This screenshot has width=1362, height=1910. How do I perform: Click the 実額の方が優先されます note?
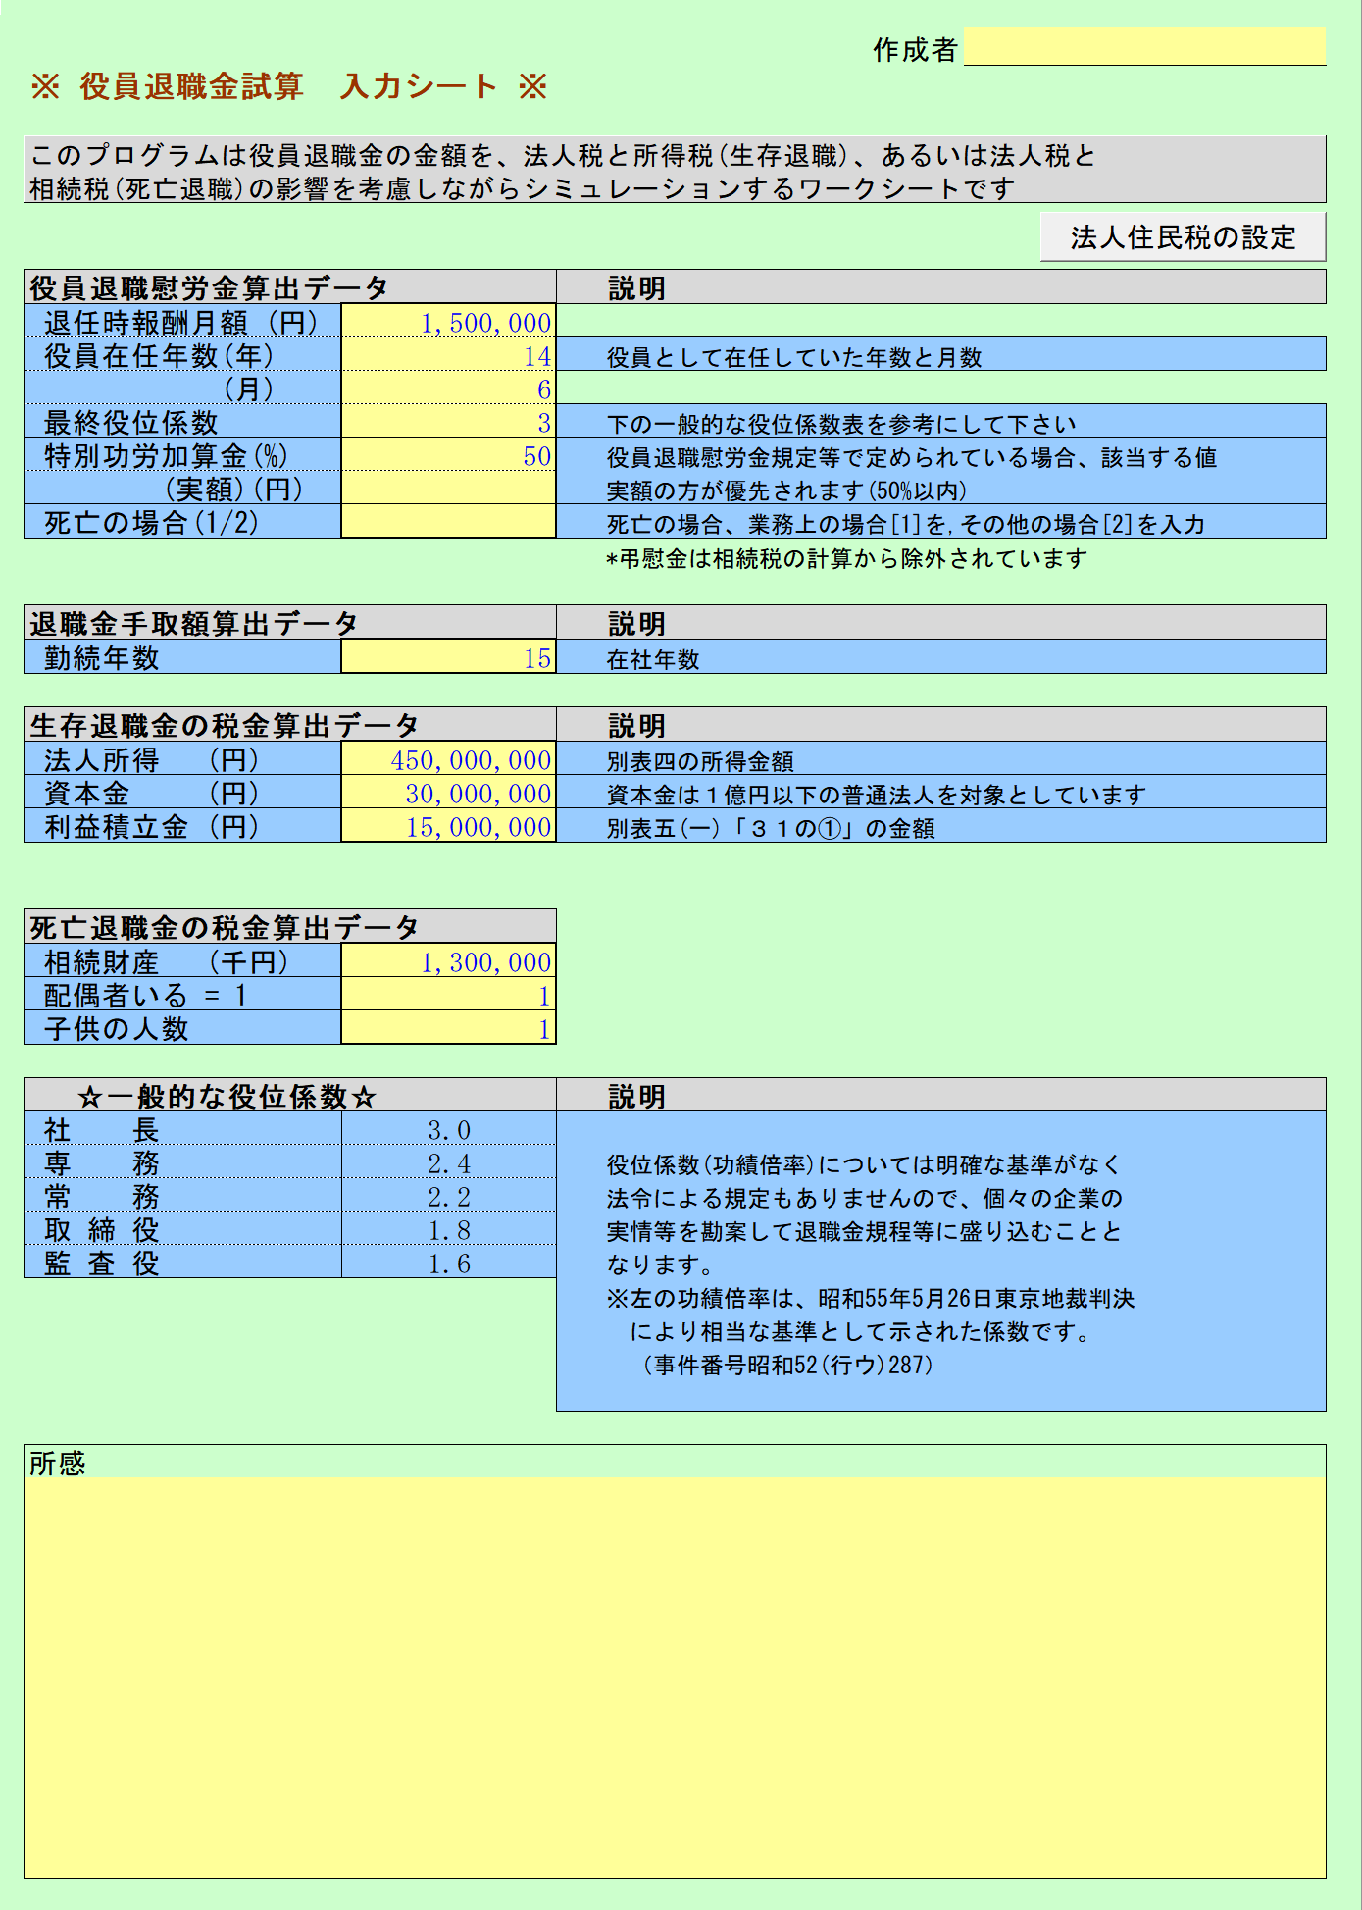coord(787,490)
